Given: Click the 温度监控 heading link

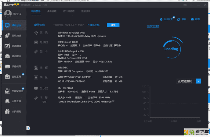Looking at the screenshot, I should (x=153, y=26).
